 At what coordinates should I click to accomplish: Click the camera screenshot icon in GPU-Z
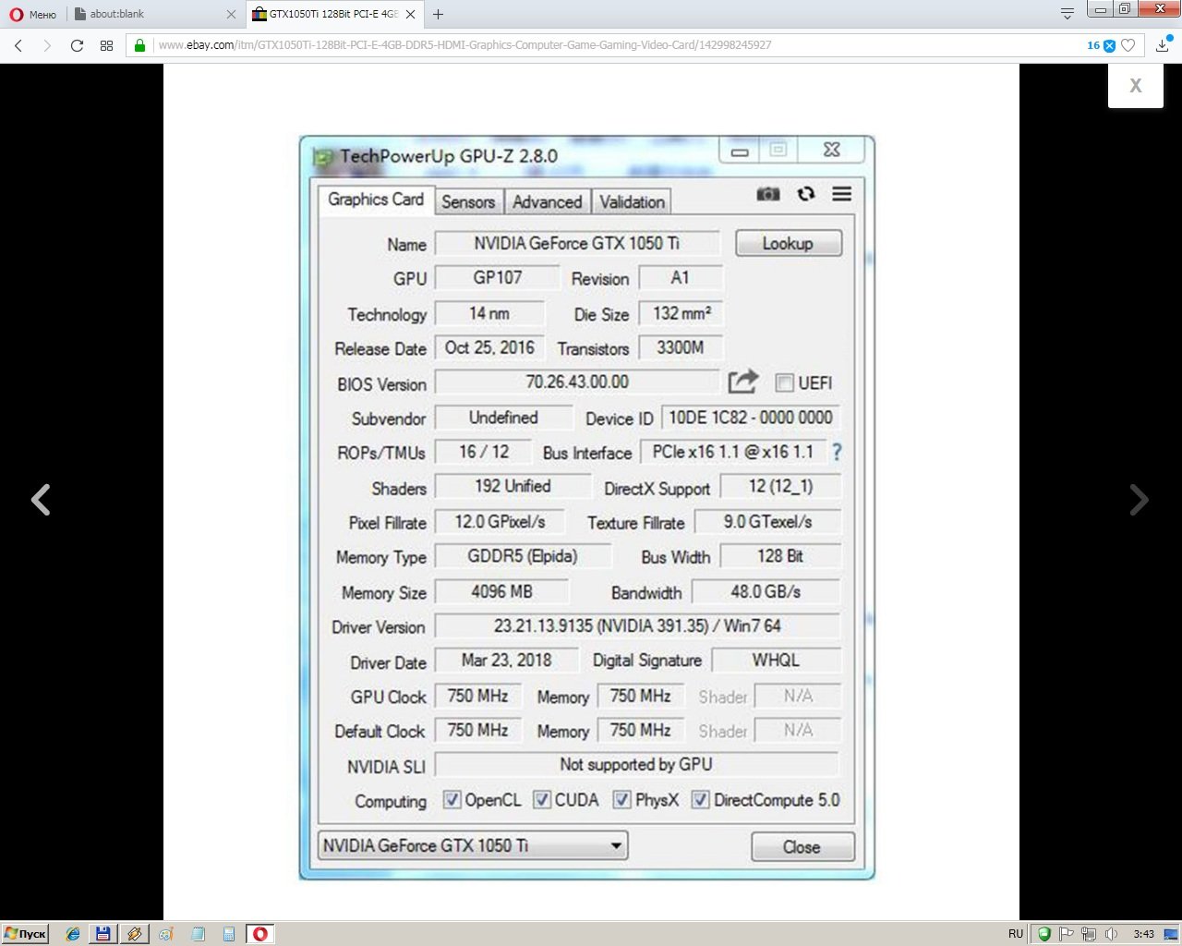[768, 194]
